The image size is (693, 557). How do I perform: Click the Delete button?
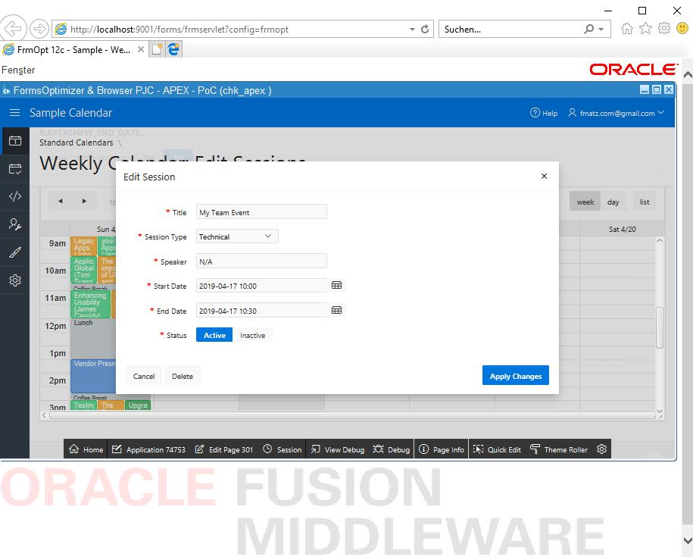182,376
